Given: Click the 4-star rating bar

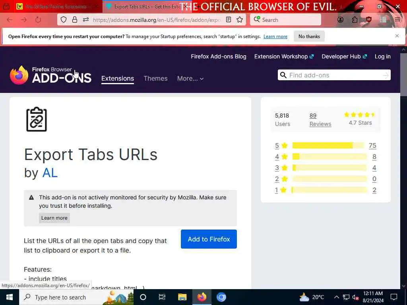Looking at the screenshot, I should pos(329,156).
